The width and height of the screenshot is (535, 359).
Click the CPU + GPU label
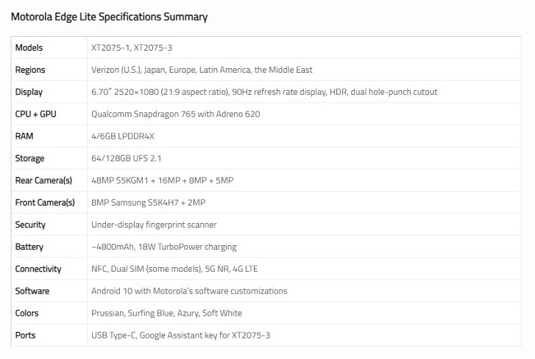35,114
